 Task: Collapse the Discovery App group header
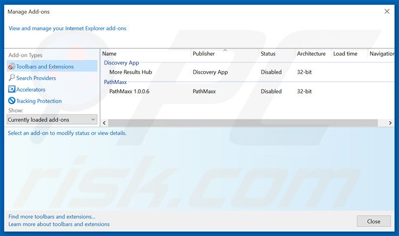(x=121, y=63)
